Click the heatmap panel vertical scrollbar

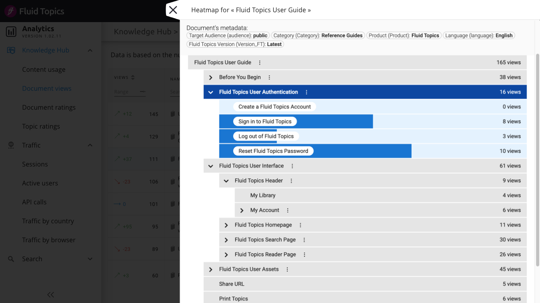point(537,160)
